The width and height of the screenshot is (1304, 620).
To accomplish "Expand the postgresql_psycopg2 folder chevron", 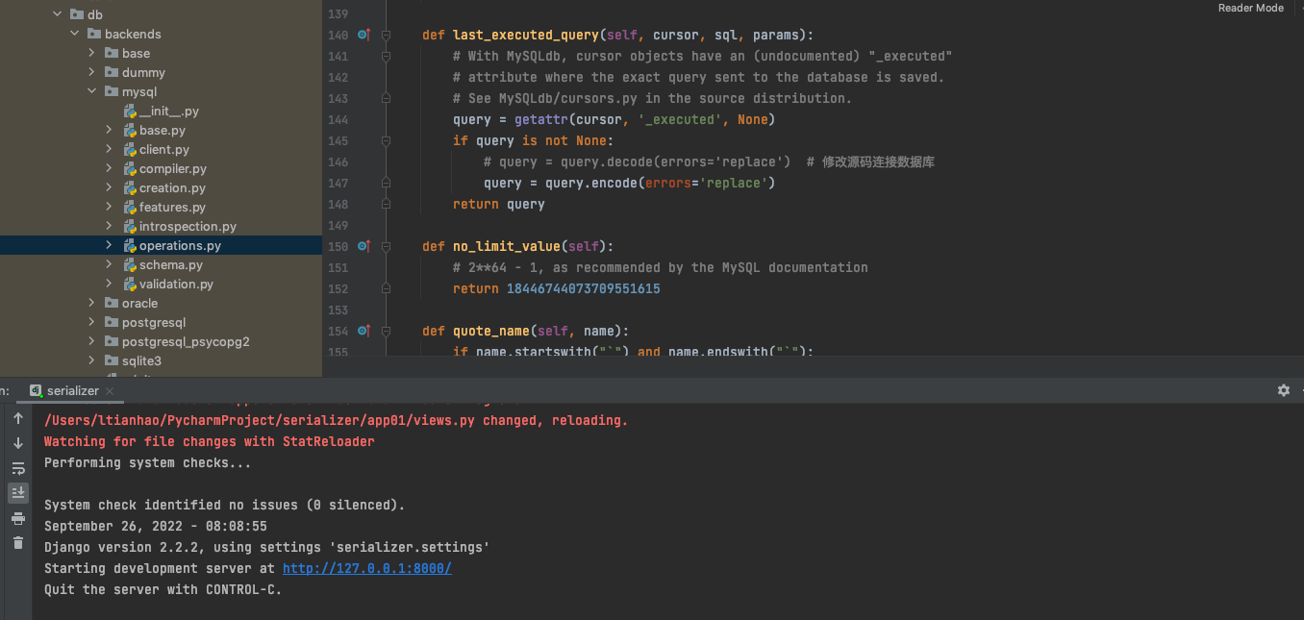I will (x=91, y=341).
